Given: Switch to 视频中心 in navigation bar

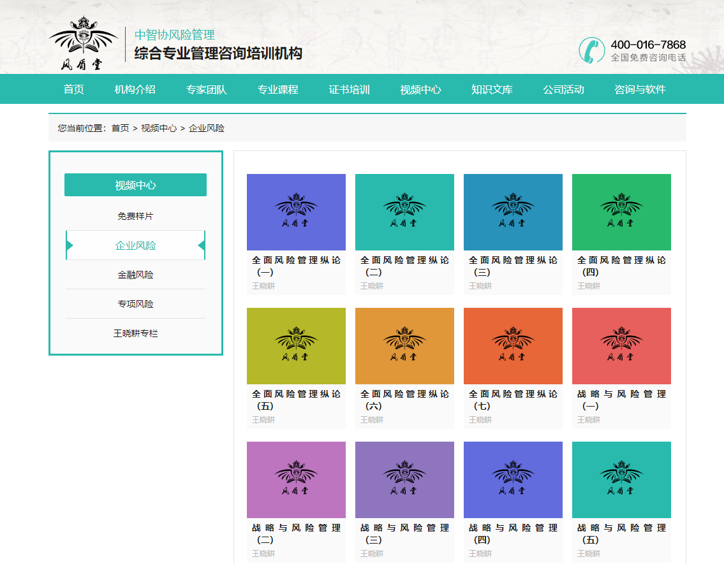Looking at the screenshot, I should [x=420, y=89].
